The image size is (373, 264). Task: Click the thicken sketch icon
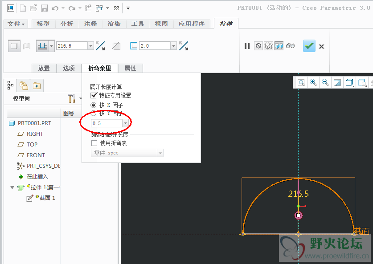pyautogui.click(x=134, y=46)
